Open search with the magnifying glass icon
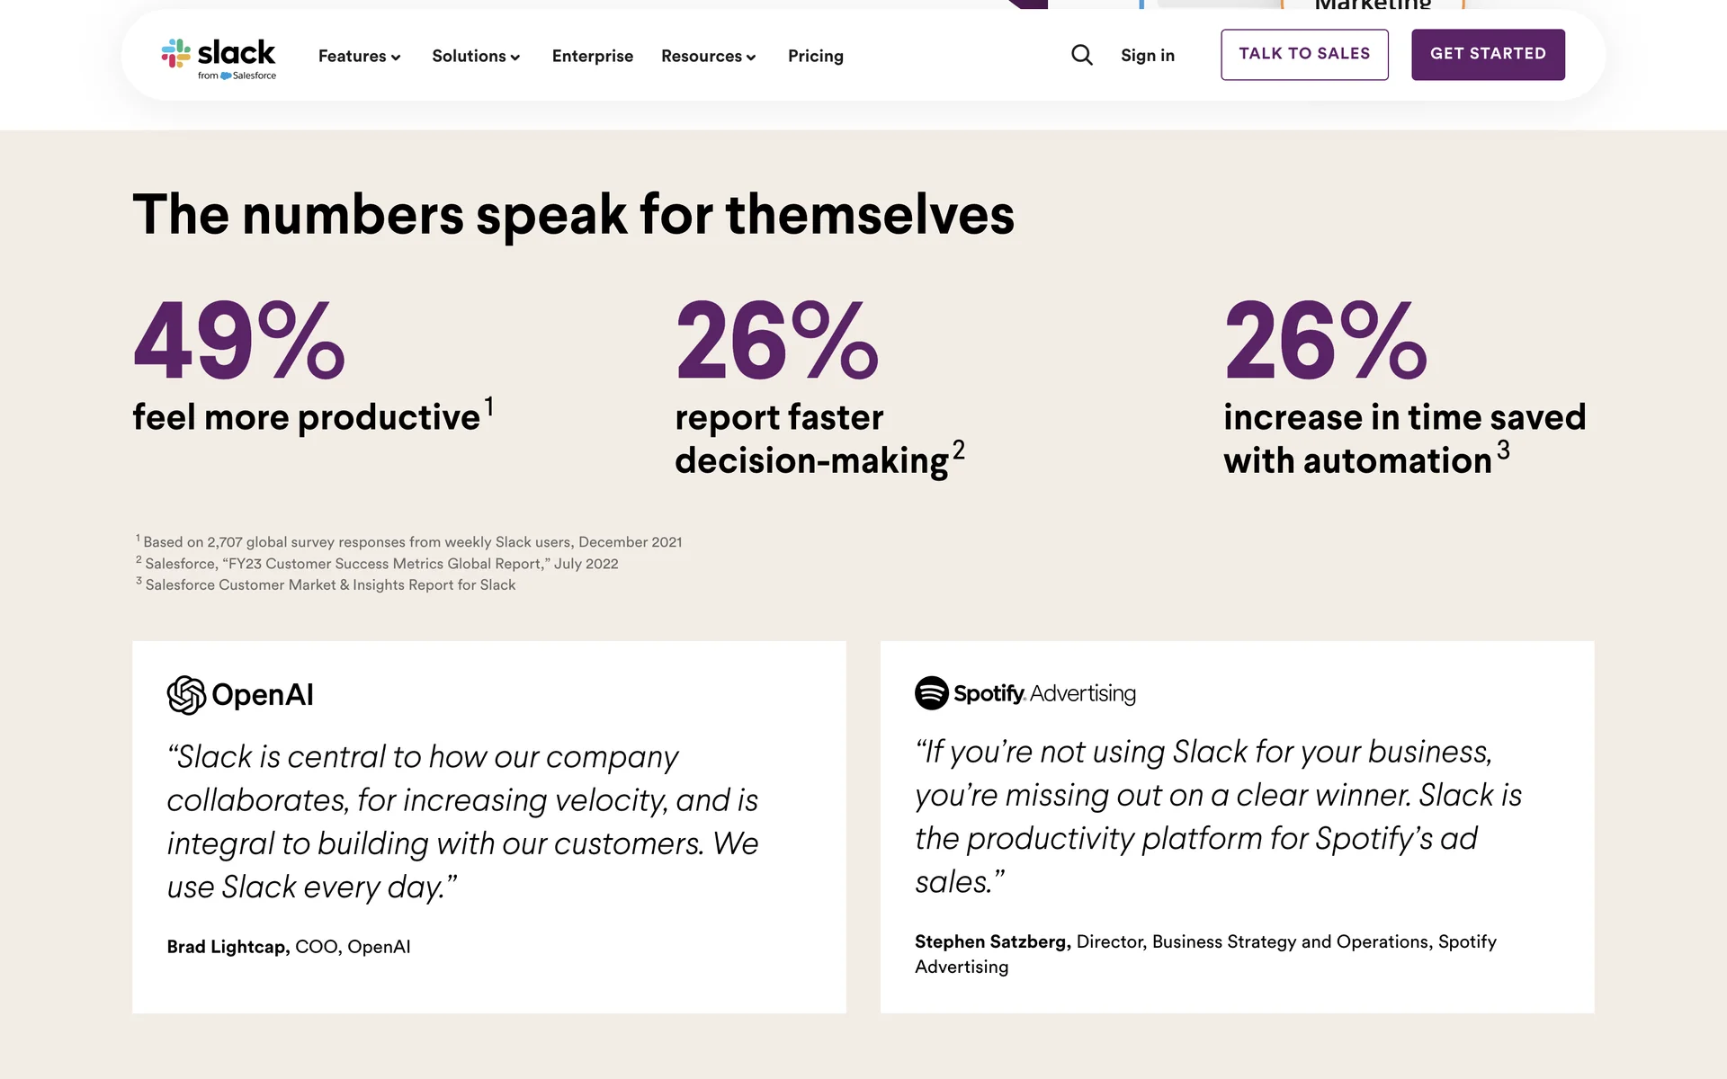1727x1079 pixels. coord(1082,56)
